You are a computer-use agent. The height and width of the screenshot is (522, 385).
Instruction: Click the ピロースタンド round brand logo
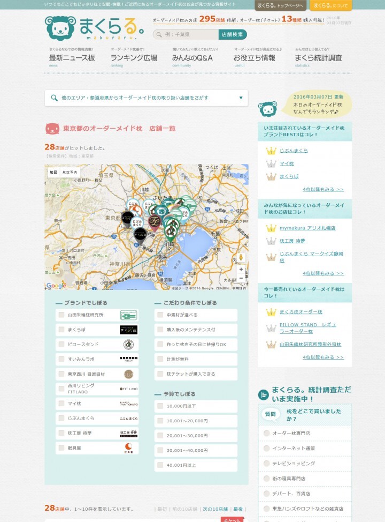point(128,345)
